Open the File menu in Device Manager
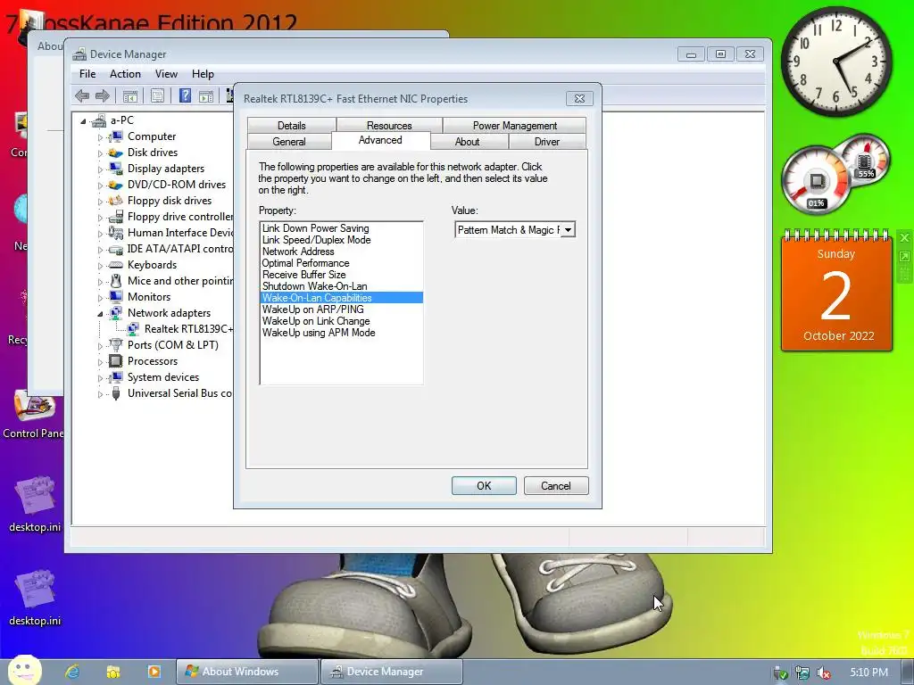This screenshot has width=914, height=685. click(x=87, y=74)
